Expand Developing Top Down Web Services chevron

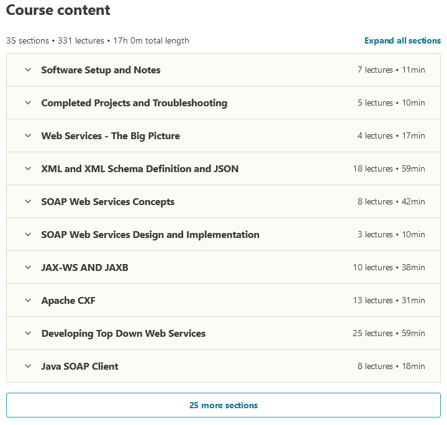pyautogui.click(x=28, y=333)
